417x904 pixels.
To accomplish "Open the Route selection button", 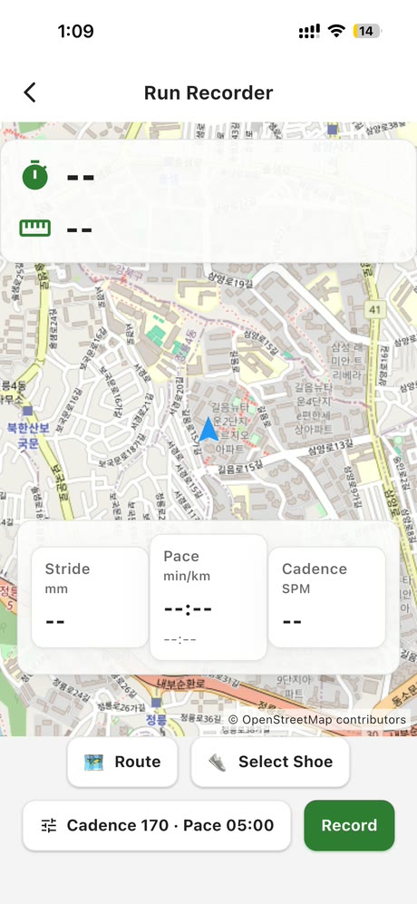I will click(122, 762).
